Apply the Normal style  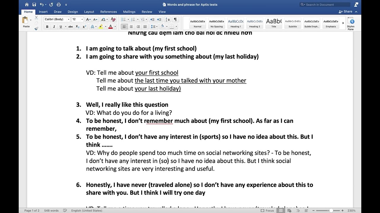pyautogui.click(x=198, y=23)
